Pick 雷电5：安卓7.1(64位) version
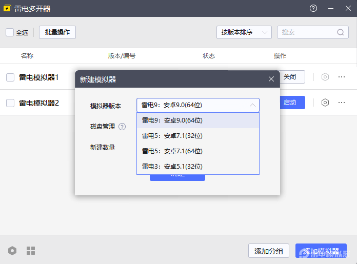This screenshot has height=264, width=357. click(x=172, y=151)
